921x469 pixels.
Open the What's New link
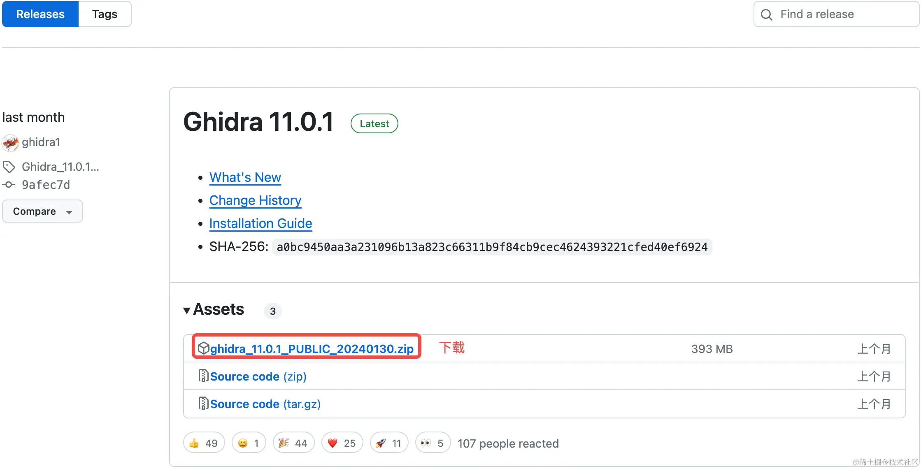[245, 177]
